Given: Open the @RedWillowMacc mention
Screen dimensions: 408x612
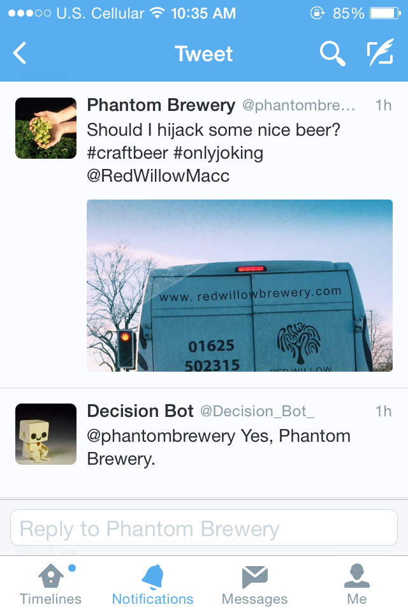Looking at the screenshot, I should [158, 176].
